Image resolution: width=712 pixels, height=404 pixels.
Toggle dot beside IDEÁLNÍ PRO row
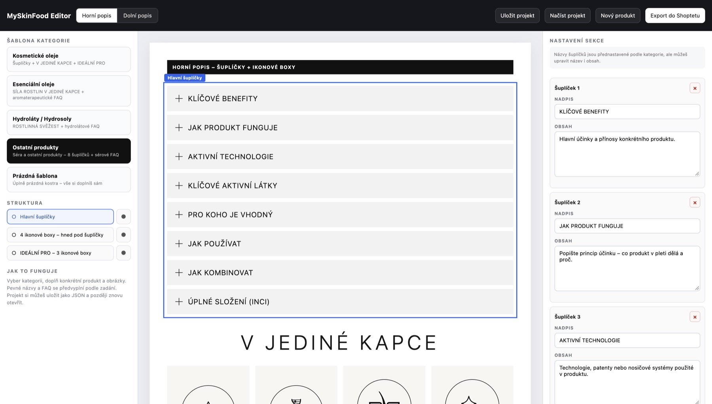123,253
